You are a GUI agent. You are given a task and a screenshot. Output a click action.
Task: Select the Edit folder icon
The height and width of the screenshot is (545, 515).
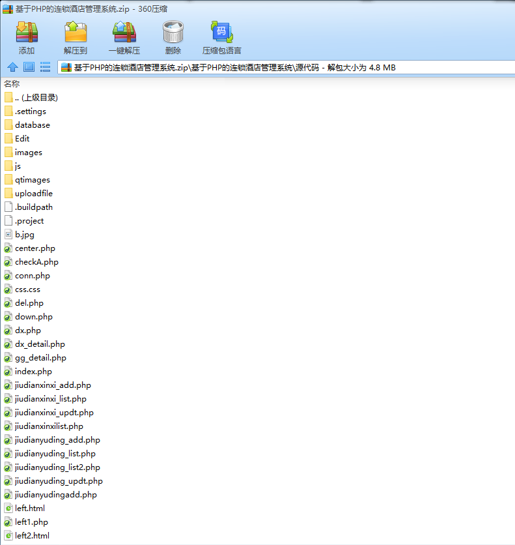click(x=8, y=139)
